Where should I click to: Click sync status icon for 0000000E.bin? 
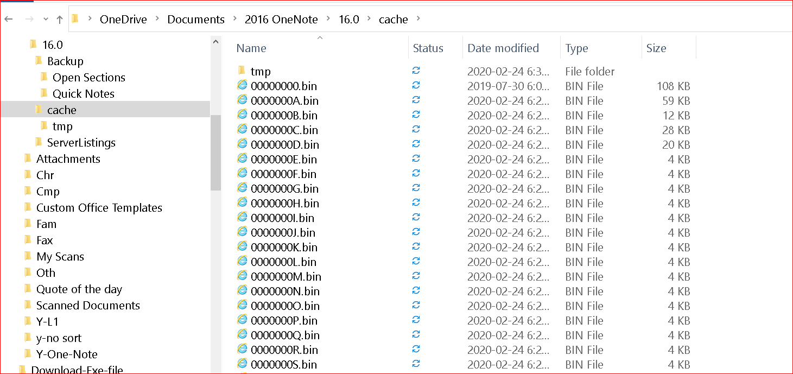[x=416, y=159]
